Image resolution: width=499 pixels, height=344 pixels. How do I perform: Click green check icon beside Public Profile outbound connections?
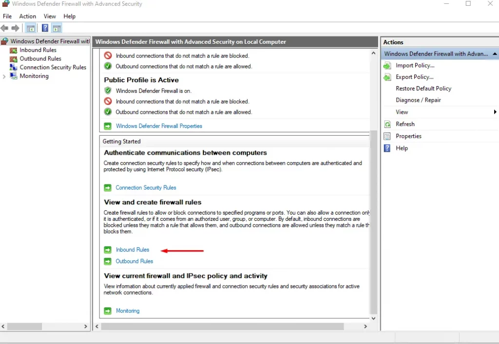[x=108, y=112]
